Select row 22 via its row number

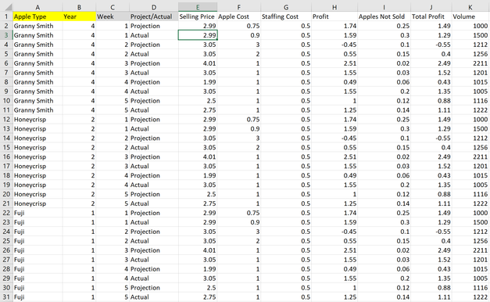(x=6, y=213)
